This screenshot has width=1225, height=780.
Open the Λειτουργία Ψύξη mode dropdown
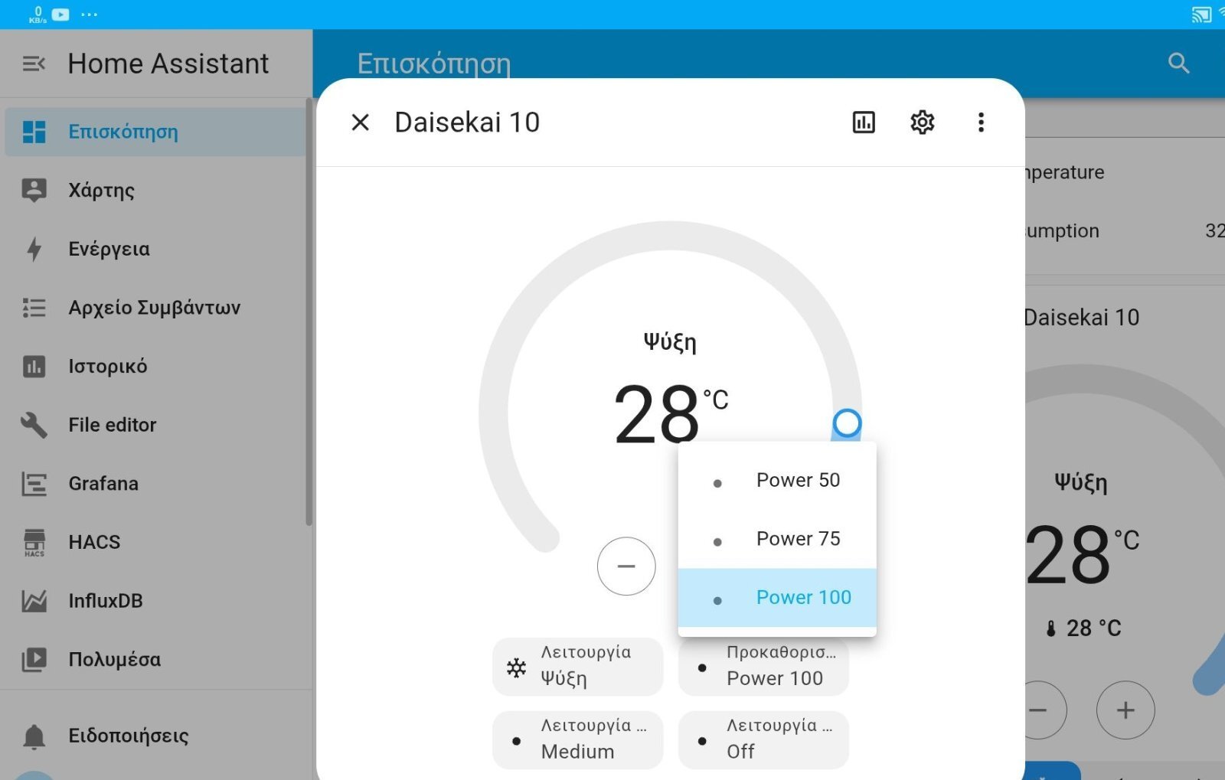[578, 666]
